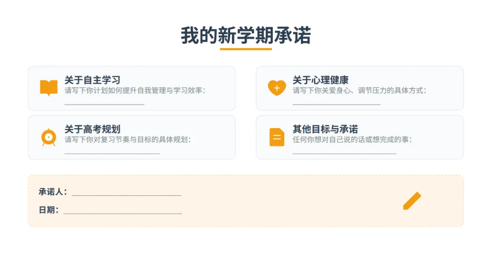Viewport: 491px width, 277px height.
Task: Click the open book icon
Action: (49, 88)
